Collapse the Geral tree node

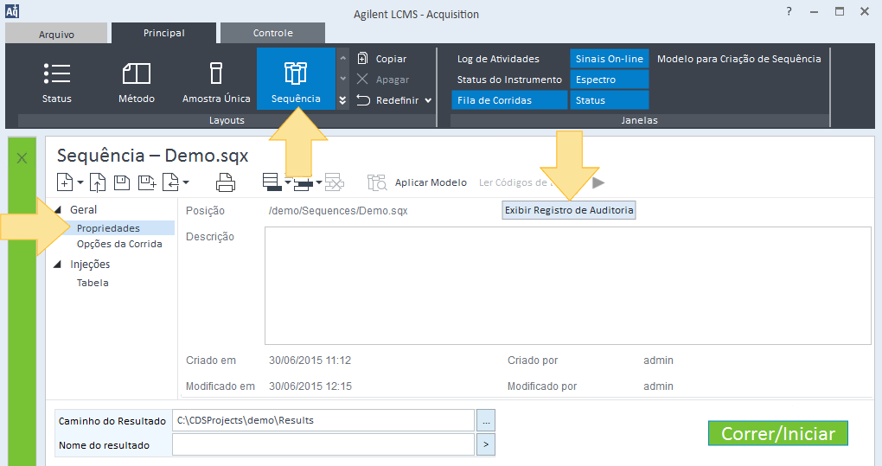click(x=58, y=210)
